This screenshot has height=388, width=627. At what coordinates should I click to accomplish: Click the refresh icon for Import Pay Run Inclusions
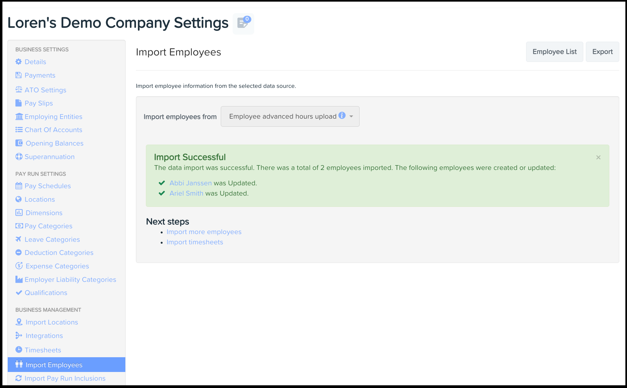(x=19, y=378)
